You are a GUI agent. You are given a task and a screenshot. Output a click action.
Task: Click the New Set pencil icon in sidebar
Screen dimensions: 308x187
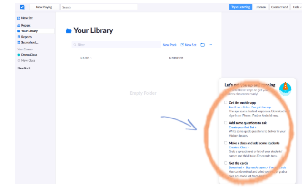(19, 18)
